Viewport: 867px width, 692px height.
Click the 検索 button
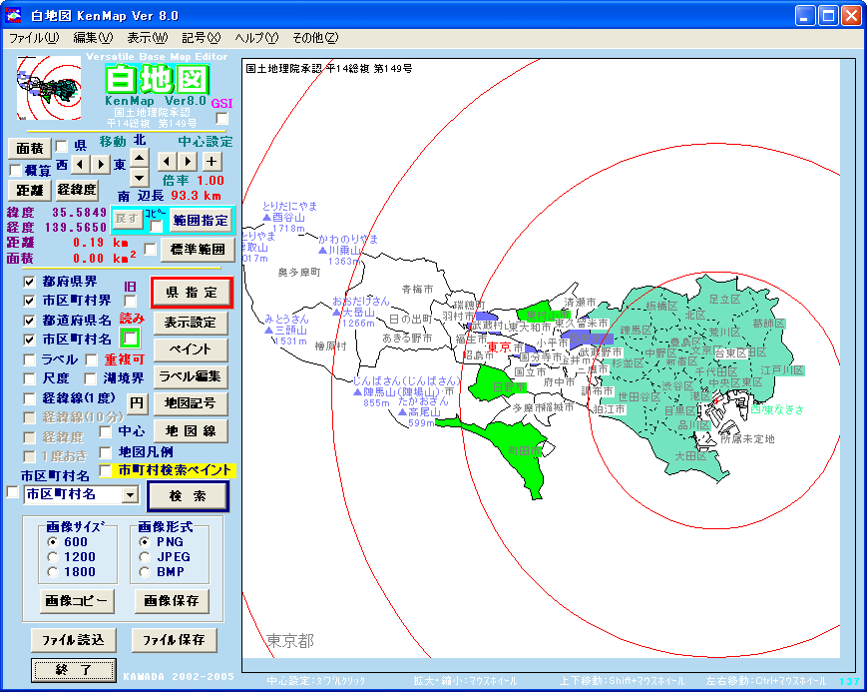point(188,496)
